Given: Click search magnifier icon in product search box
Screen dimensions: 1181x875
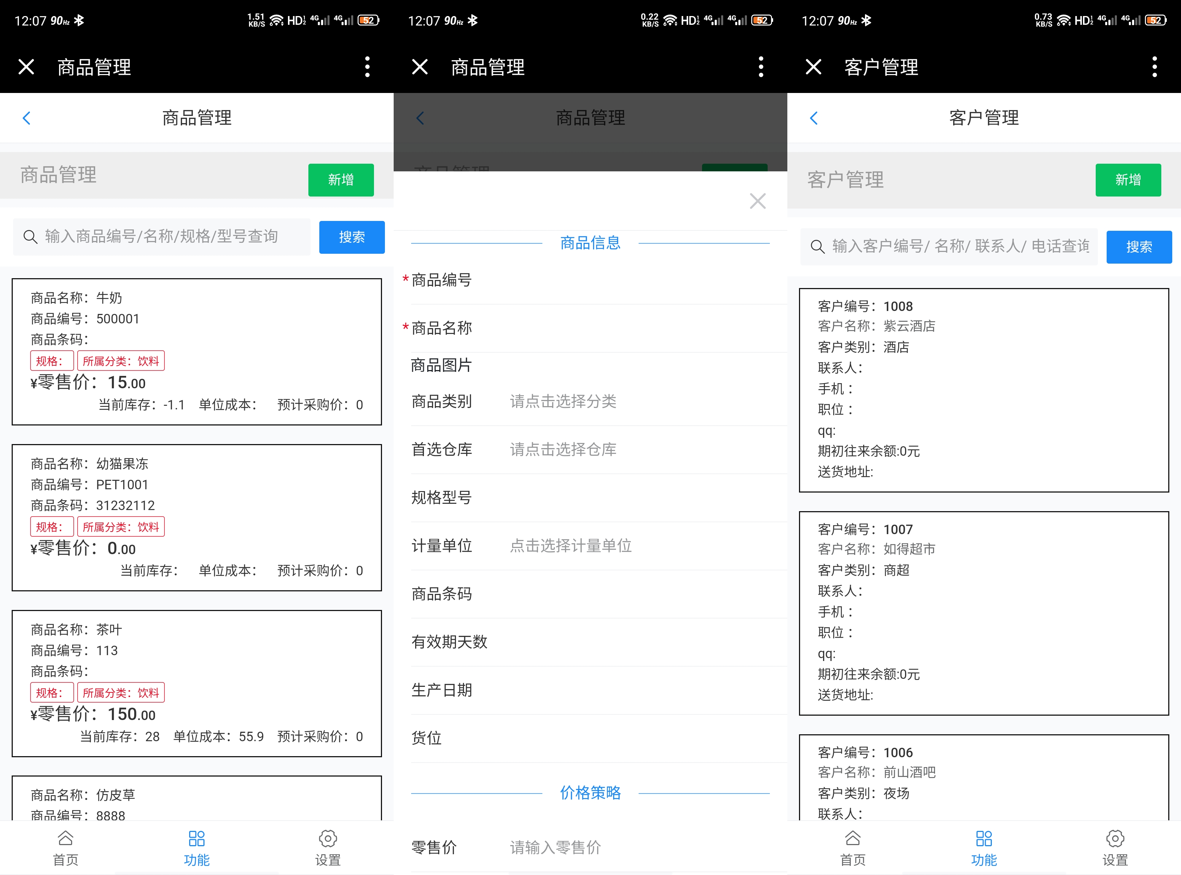Looking at the screenshot, I should click(x=30, y=237).
